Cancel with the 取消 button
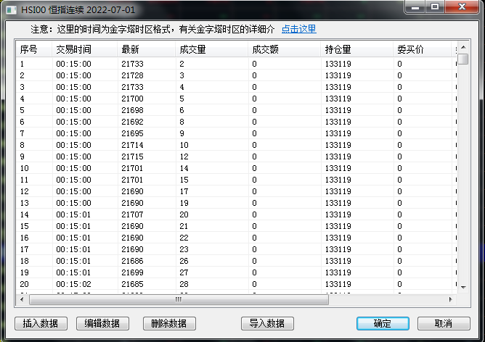This screenshot has height=342, width=485. click(x=444, y=323)
